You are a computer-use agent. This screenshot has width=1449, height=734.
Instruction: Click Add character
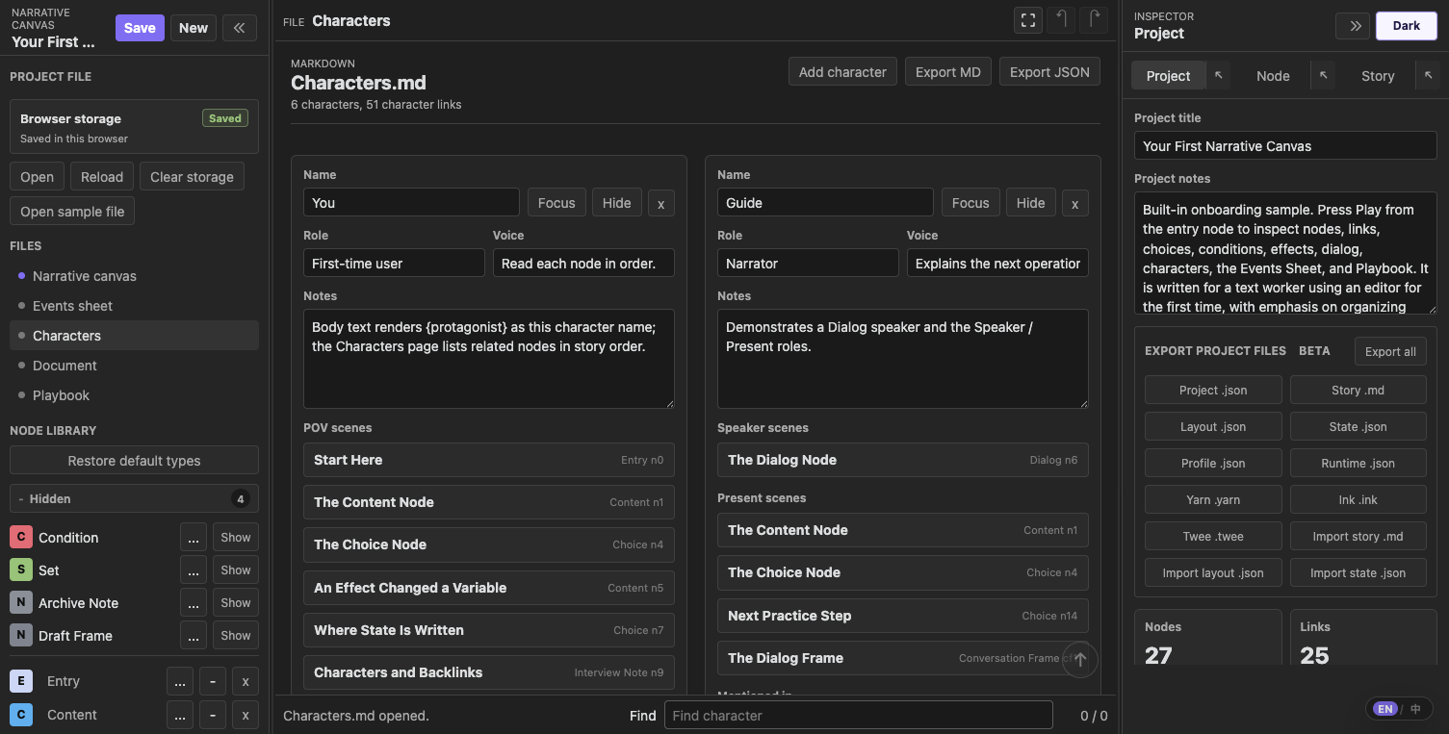click(842, 72)
